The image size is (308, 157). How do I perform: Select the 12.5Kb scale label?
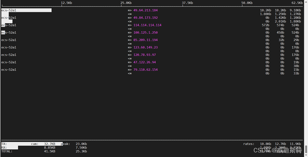66,3
